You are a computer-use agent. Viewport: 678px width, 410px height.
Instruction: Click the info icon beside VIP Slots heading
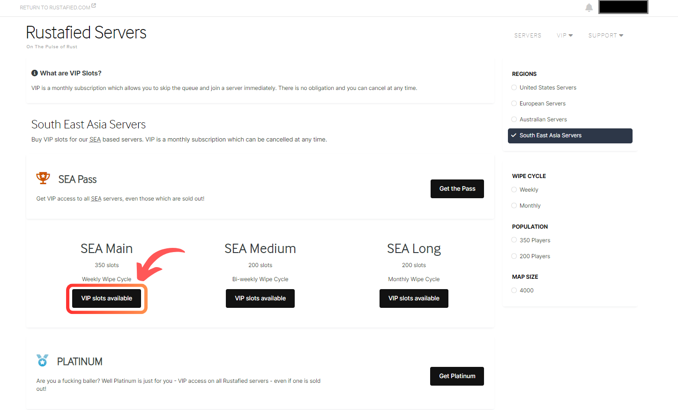pos(35,73)
